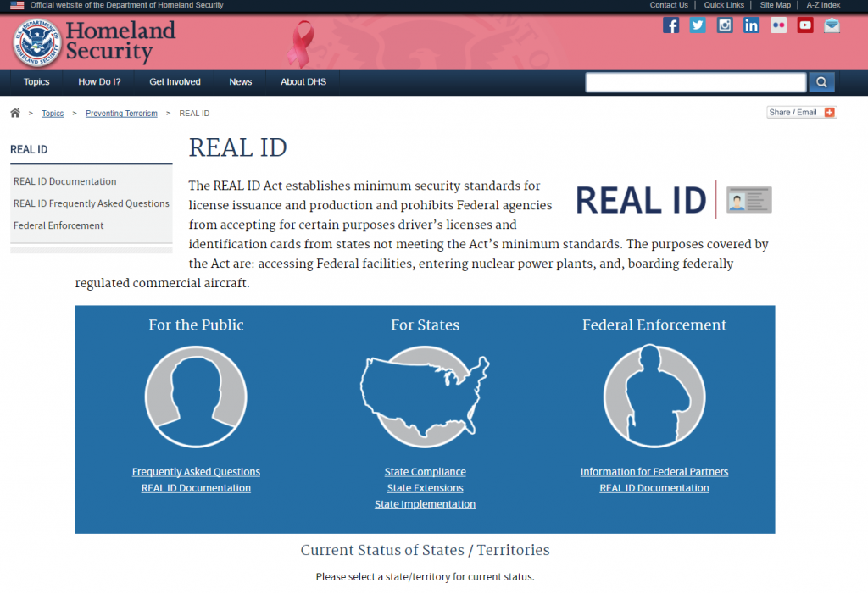Screen dimensions: 868x594
Task: Select Federal Enforcement in the sidebar
Action: click(58, 226)
